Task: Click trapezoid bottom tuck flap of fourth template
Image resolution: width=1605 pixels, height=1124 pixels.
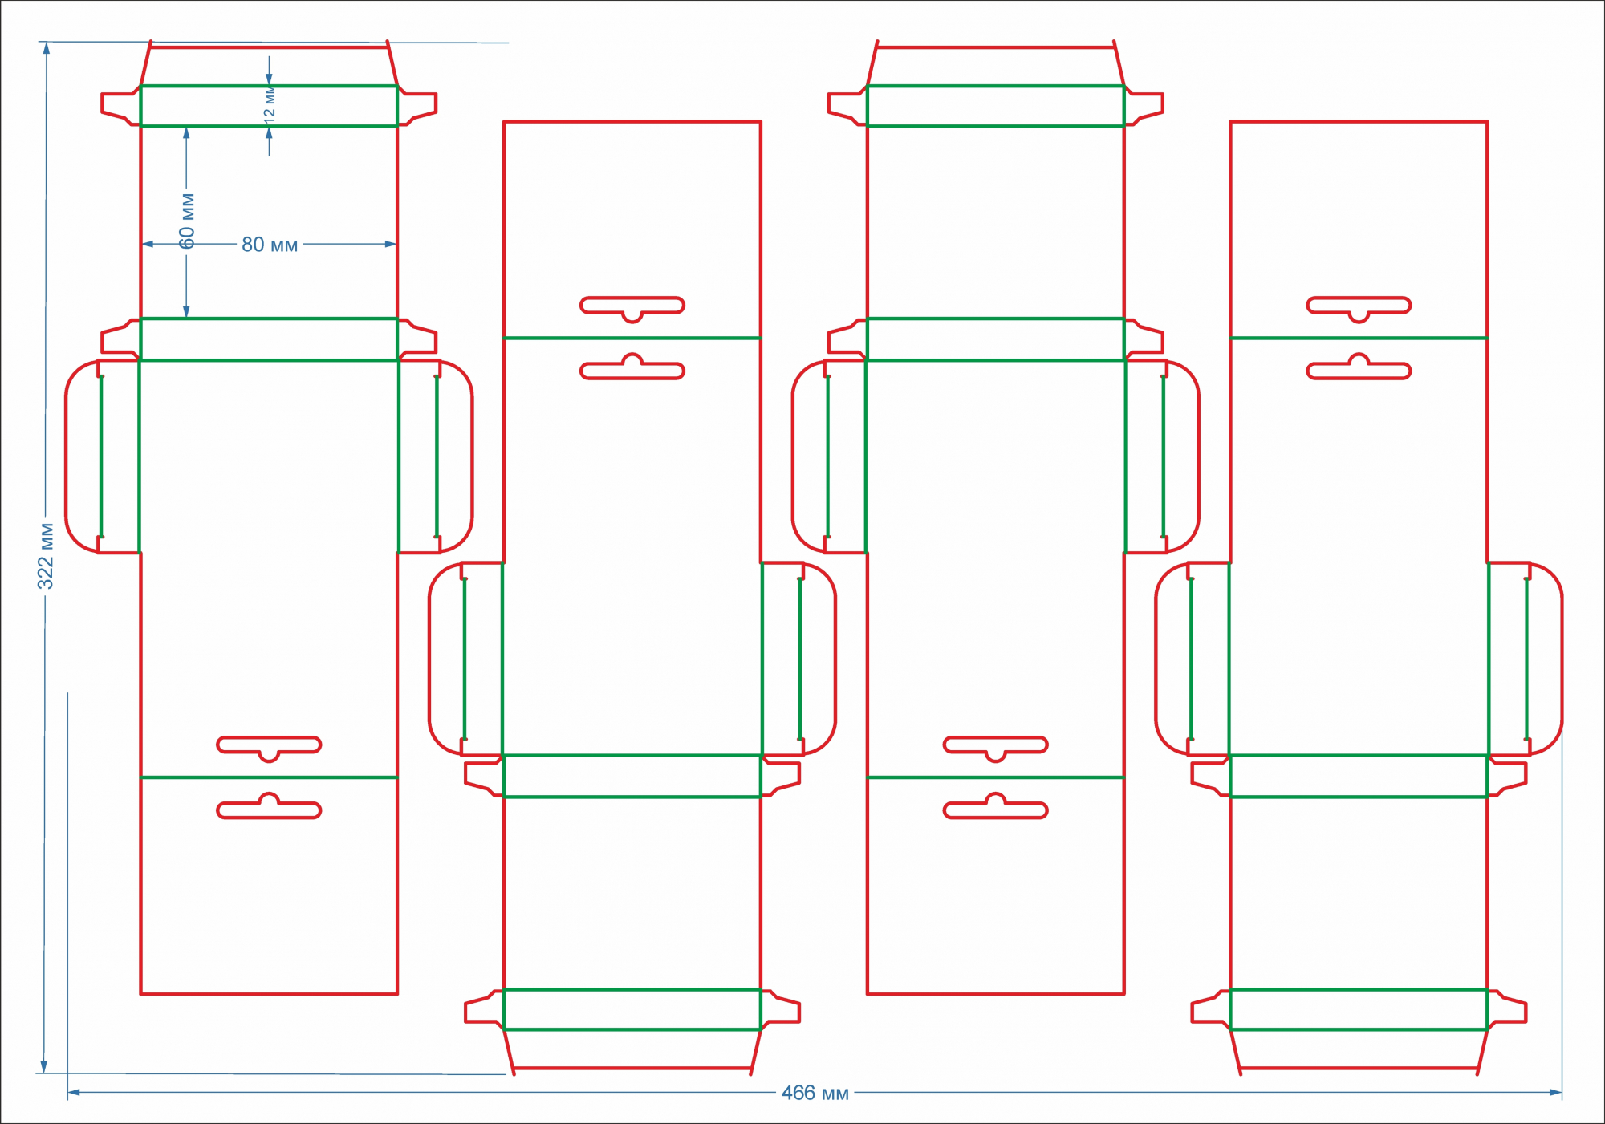Action: tap(1359, 1049)
